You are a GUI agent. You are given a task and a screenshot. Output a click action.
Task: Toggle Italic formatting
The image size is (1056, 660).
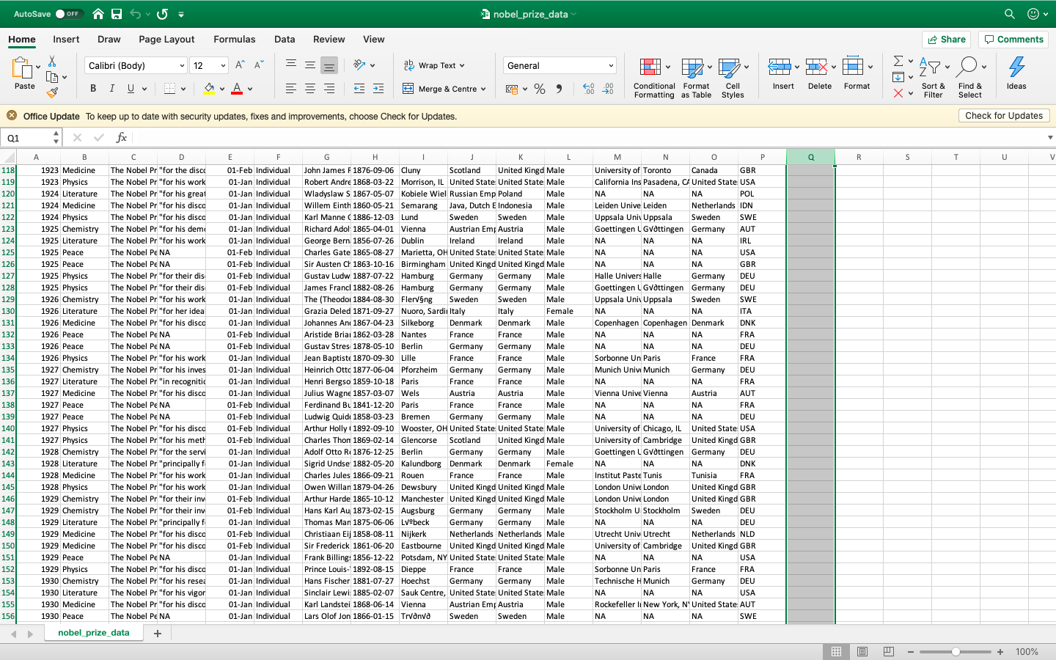click(111, 88)
